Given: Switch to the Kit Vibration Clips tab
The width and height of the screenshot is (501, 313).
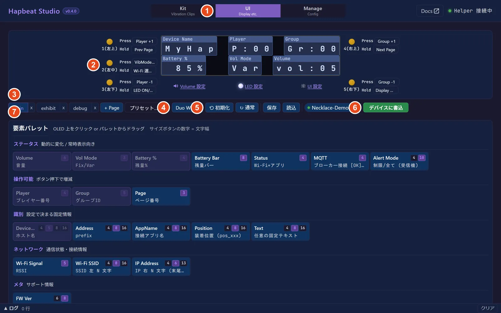Looking at the screenshot, I should pos(183,11).
